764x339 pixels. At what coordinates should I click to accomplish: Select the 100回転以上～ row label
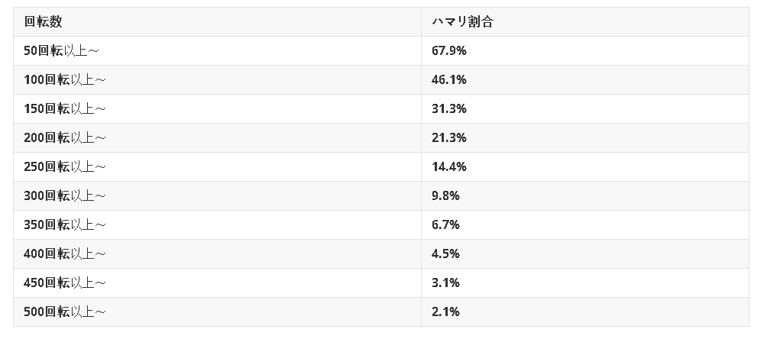tap(67, 79)
